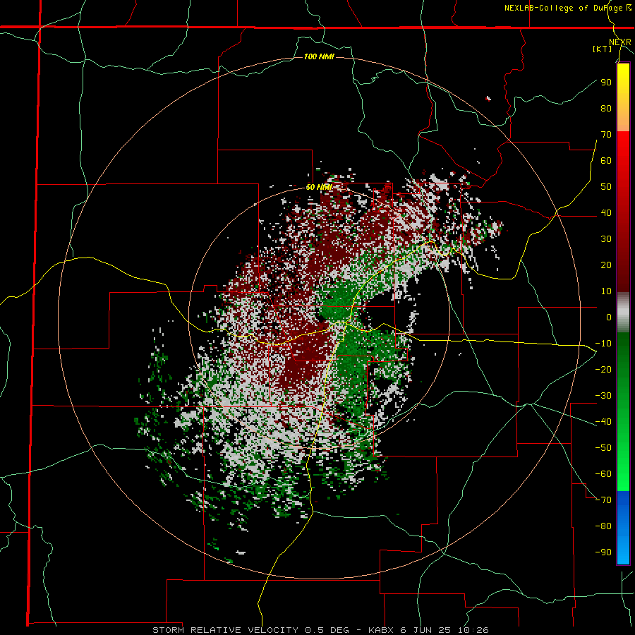This screenshot has height=635, width=635.
Task: Click the -50 value on velocity scale
Action: tap(603, 448)
